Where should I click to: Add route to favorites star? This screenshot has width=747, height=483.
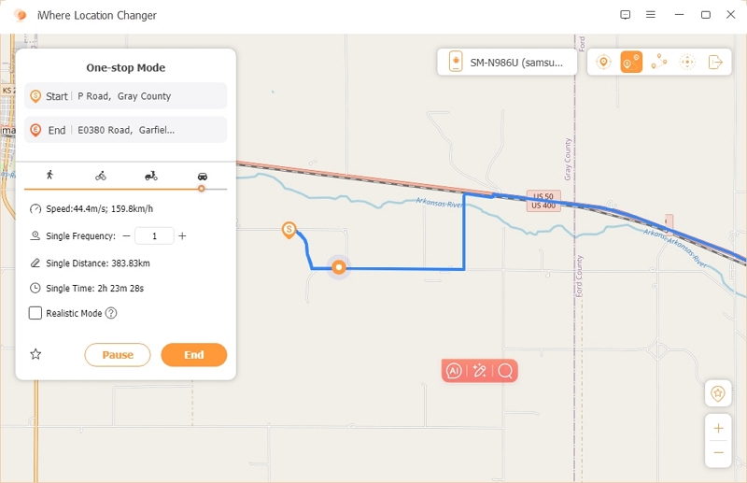pos(35,354)
